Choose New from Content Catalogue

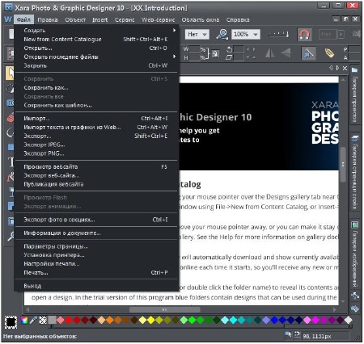coord(95,39)
